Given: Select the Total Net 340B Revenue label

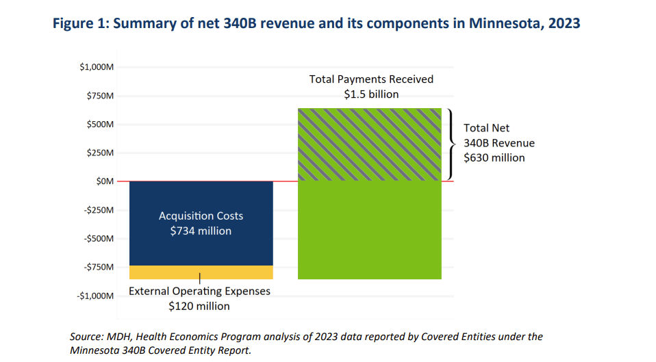Looking at the screenshot, I should 499,143.
